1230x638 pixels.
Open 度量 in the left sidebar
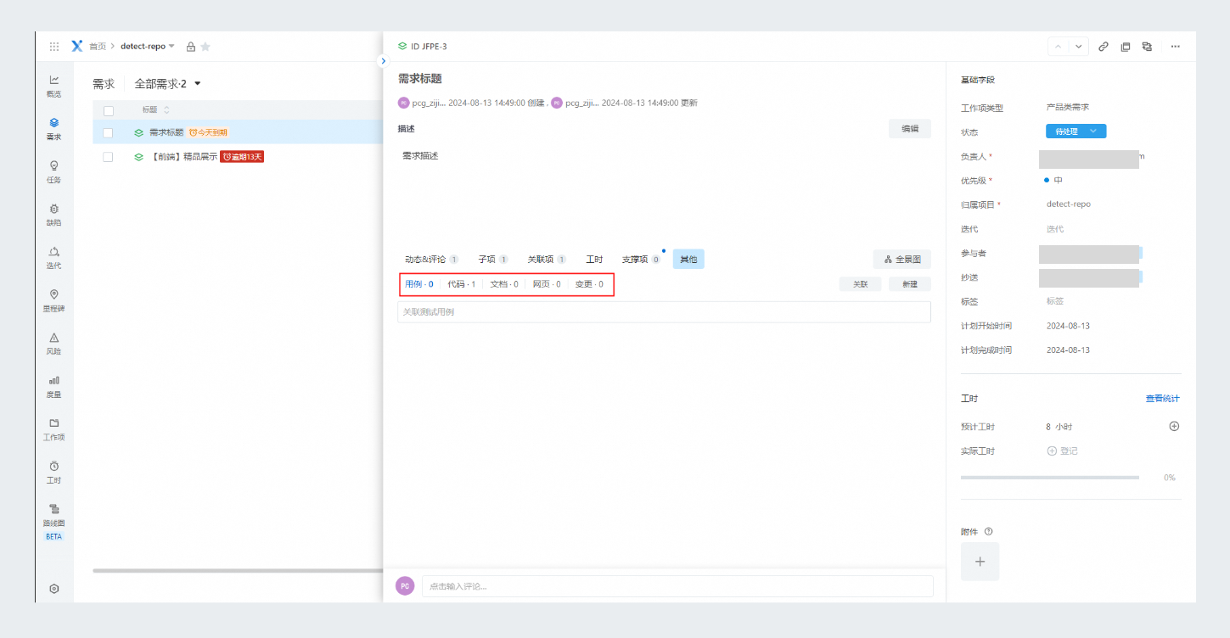tap(53, 387)
